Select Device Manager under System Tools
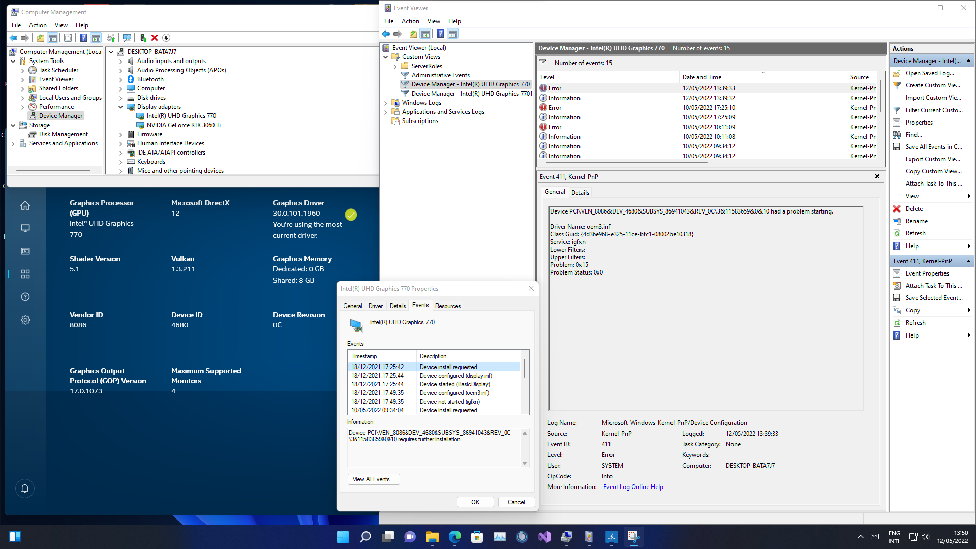 click(x=60, y=115)
